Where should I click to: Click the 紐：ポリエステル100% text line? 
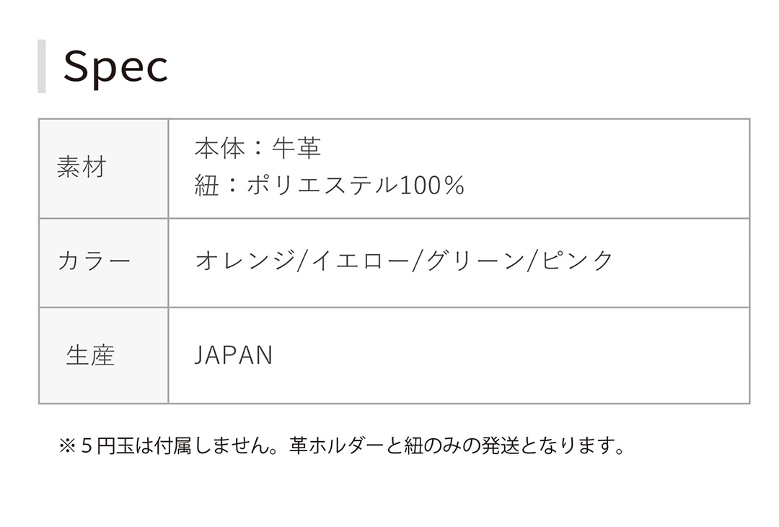330,186
